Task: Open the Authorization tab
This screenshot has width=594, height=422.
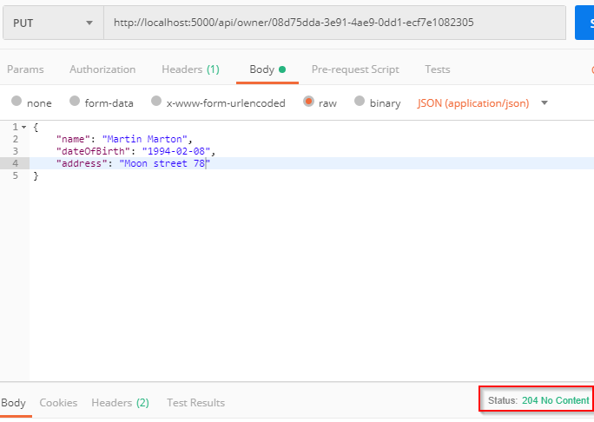Action: [102, 69]
